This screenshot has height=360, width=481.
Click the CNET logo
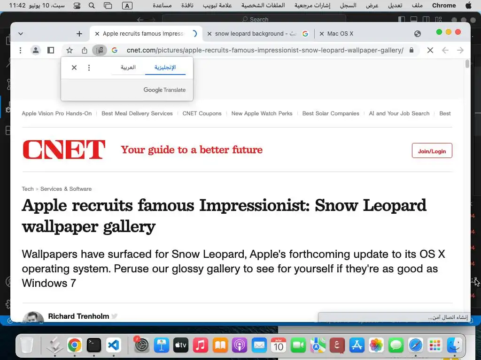pos(64,150)
